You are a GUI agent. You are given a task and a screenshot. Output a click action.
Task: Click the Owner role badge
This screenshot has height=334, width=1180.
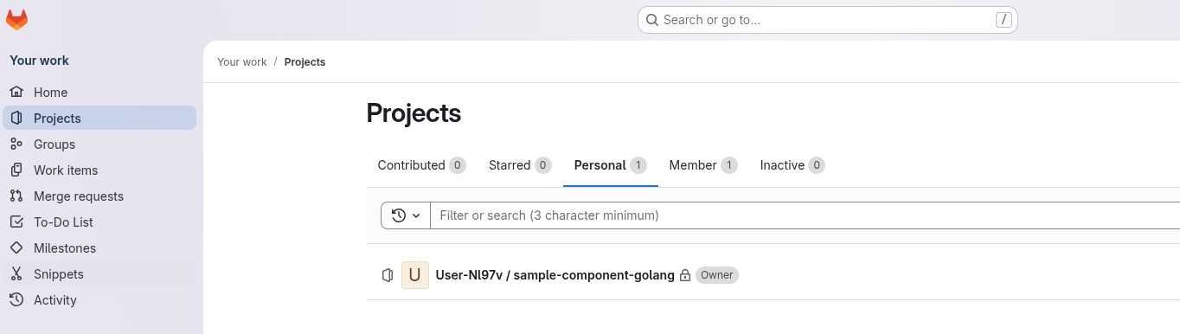[x=717, y=275]
